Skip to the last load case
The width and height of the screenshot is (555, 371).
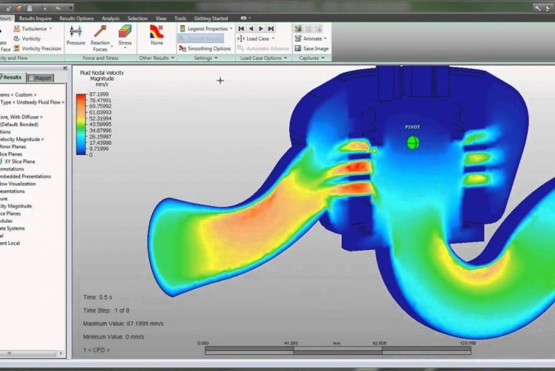(272, 28)
